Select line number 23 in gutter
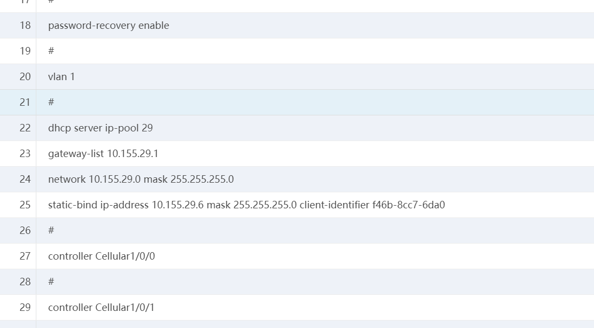Viewport: 594px width, 328px height. tap(25, 154)
